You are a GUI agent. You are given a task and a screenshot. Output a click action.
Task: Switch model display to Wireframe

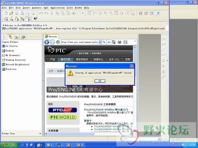click(140, 13)
